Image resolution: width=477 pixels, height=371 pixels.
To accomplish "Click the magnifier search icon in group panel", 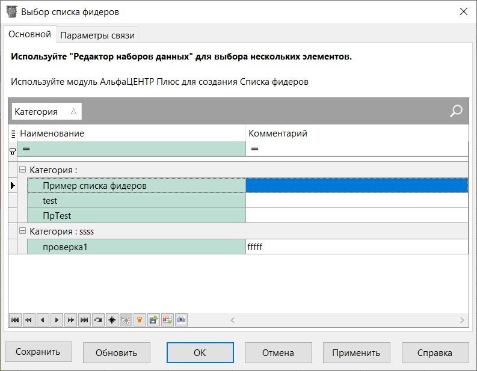I will tap(457, 111).
